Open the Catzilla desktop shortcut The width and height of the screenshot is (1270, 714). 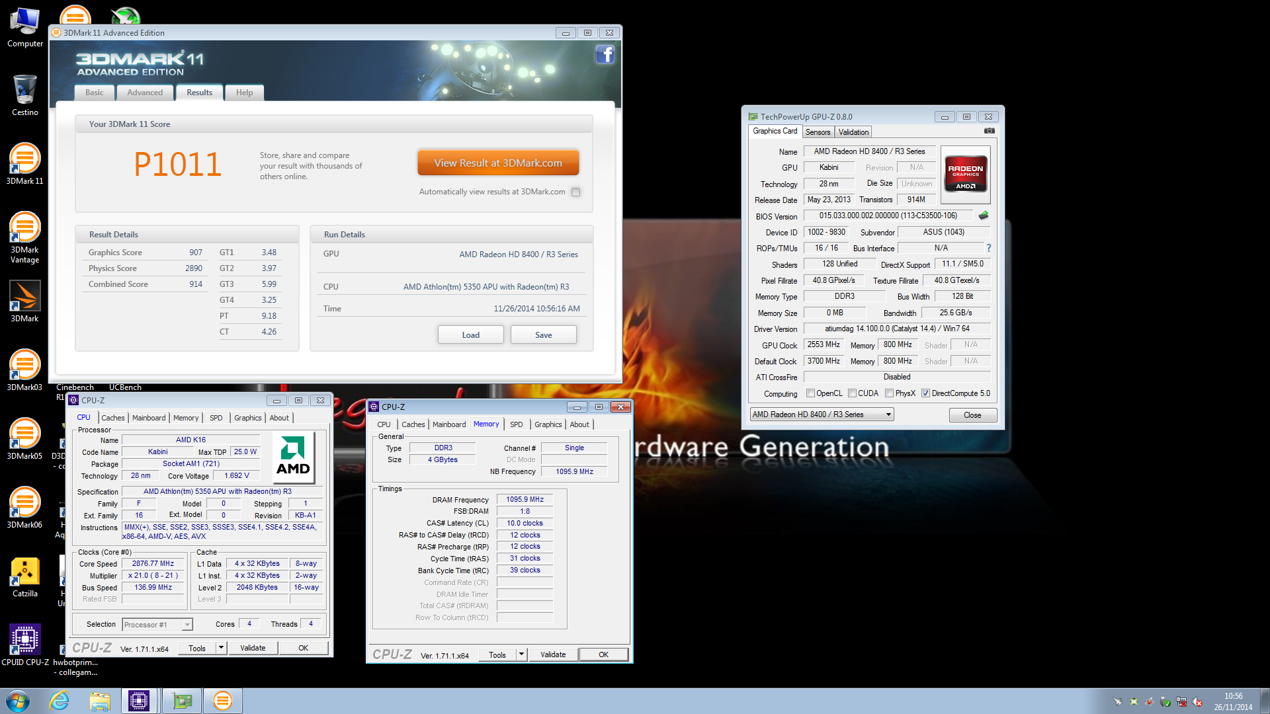click(x=25, y=576)
